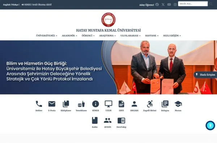This screenshot has height=143, width=217.
Task: Expand the HASTANE menu
Action: click(x=152, y=35)
